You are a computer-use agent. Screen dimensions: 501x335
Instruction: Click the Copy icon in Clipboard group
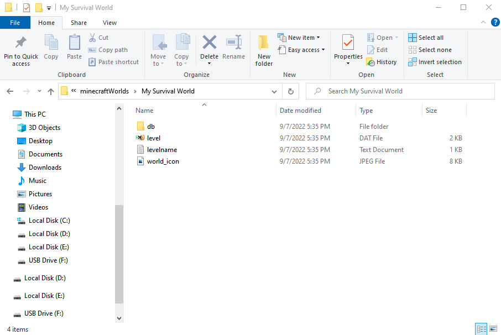[51, 43]
